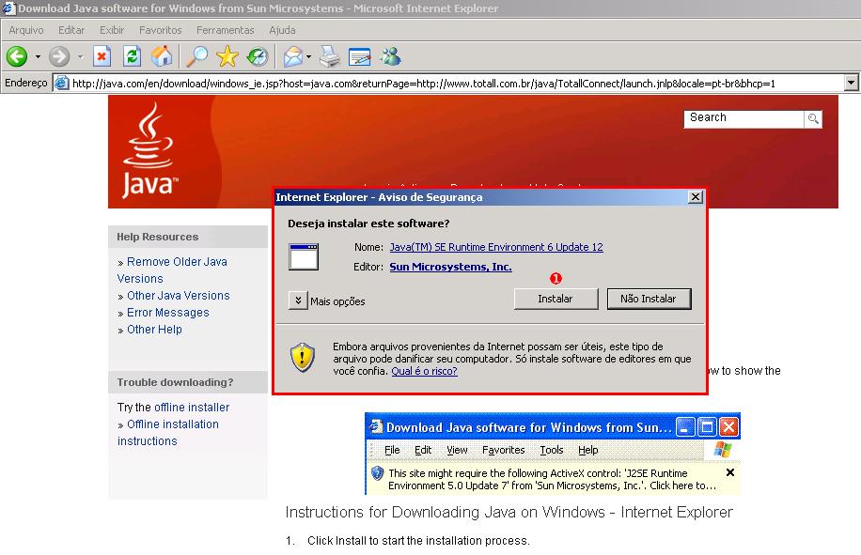Open the Favoritos menu
The image size is (861, 555).
point(160,30)
